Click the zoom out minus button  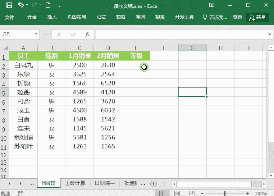coord(202,193)
